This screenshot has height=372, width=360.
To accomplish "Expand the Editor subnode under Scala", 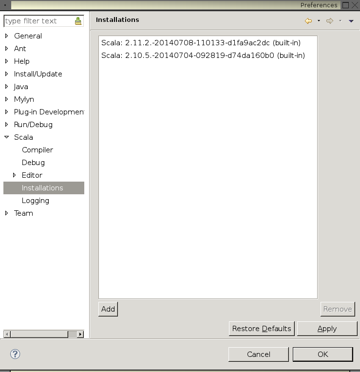I will 14,175.
